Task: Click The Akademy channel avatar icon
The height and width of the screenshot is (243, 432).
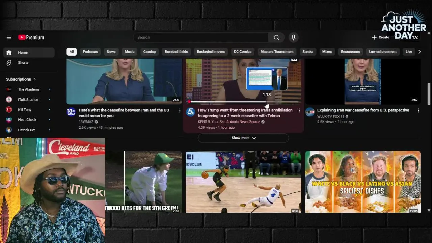Action: pyautogui.click(x=9, y=89)
